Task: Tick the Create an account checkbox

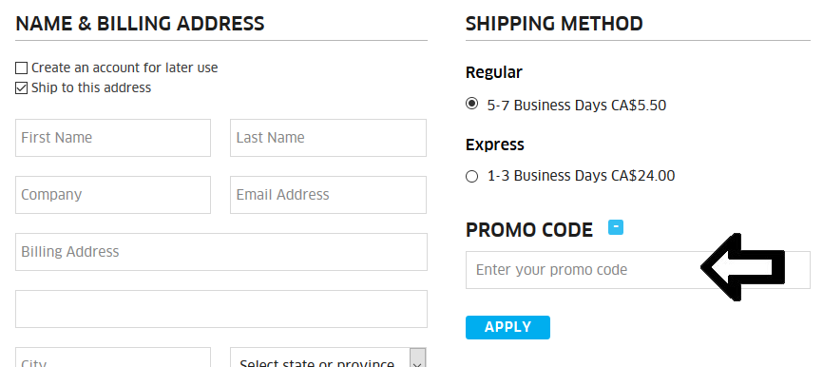Action: click(x=22, y=68)
